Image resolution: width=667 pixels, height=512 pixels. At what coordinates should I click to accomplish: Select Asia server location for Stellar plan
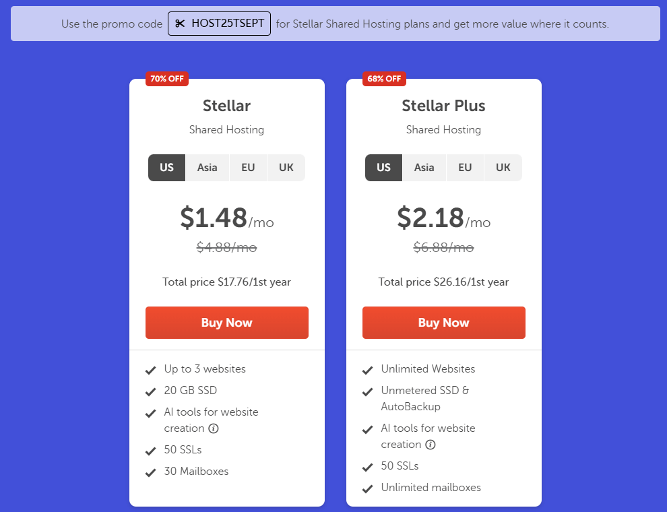click(x=208, y=168)
